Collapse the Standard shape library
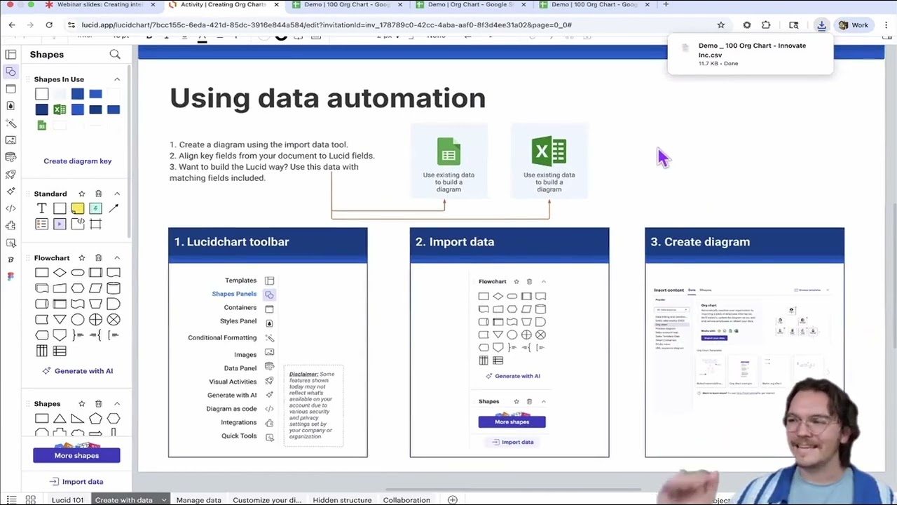The image size is (897, 505). 117,194
